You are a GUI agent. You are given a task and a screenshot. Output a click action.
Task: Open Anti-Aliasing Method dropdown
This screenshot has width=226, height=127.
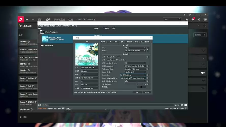pyautogui.click(x=135, y=81)
